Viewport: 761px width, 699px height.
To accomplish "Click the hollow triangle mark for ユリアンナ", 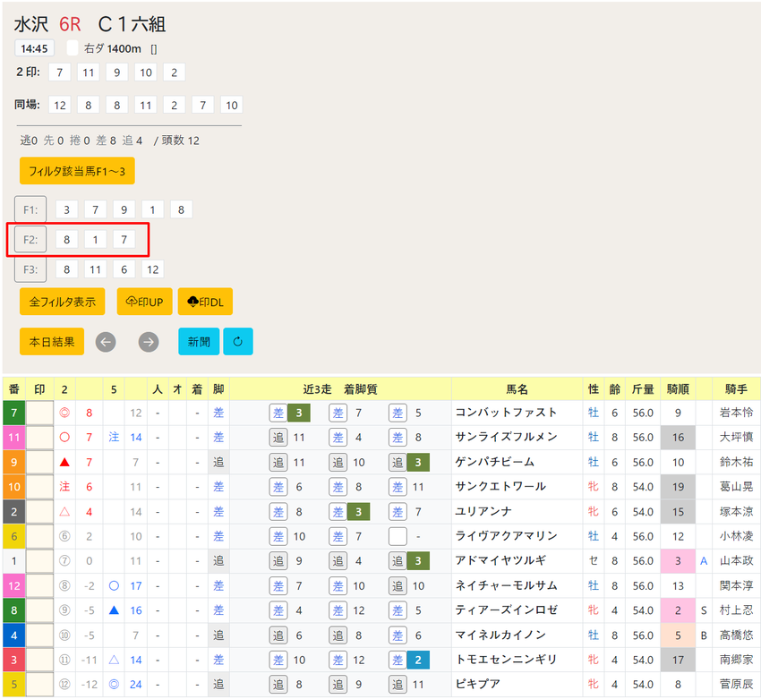I will coord(64,512).
